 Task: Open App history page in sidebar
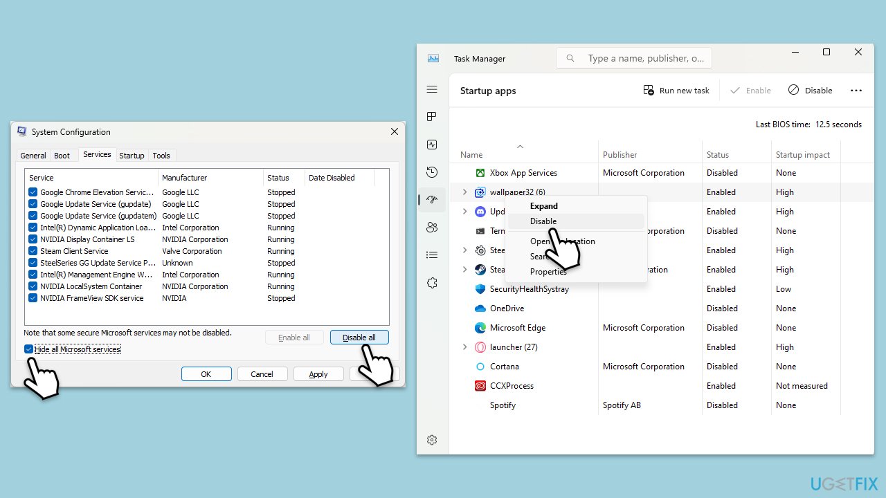(432, 172)
